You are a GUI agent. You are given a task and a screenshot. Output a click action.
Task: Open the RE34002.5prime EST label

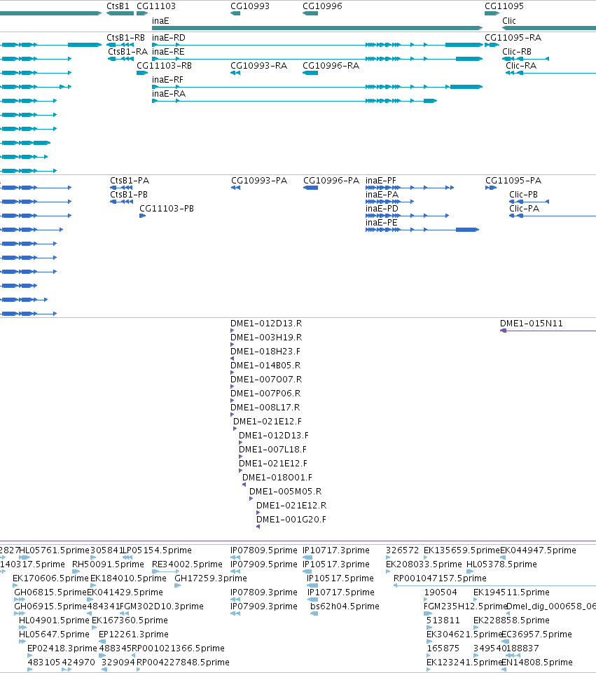(187, 564)
